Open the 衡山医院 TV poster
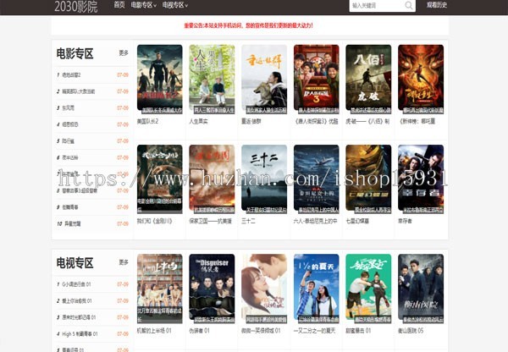508x352 pixels. coord(421,289)
